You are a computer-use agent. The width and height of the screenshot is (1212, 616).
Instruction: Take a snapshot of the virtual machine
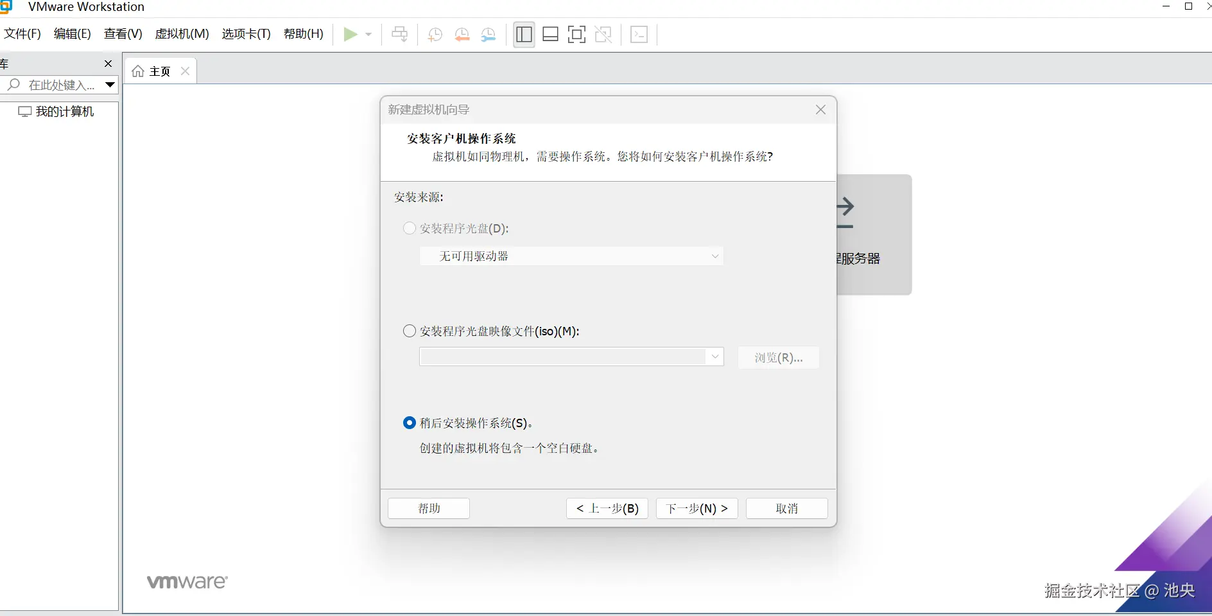coord(435,34)
